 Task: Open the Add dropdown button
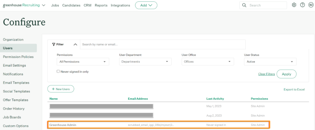point(146,5)
